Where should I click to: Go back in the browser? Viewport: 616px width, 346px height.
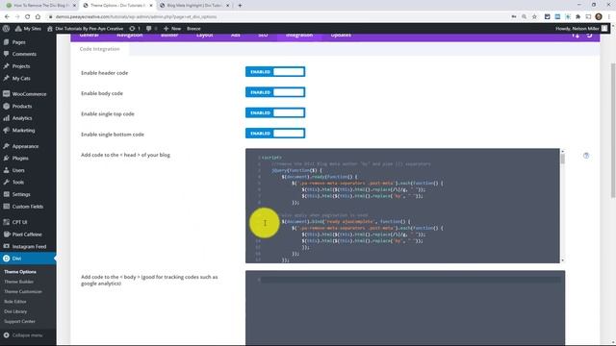pyautogui.click(x=7, y=17)
